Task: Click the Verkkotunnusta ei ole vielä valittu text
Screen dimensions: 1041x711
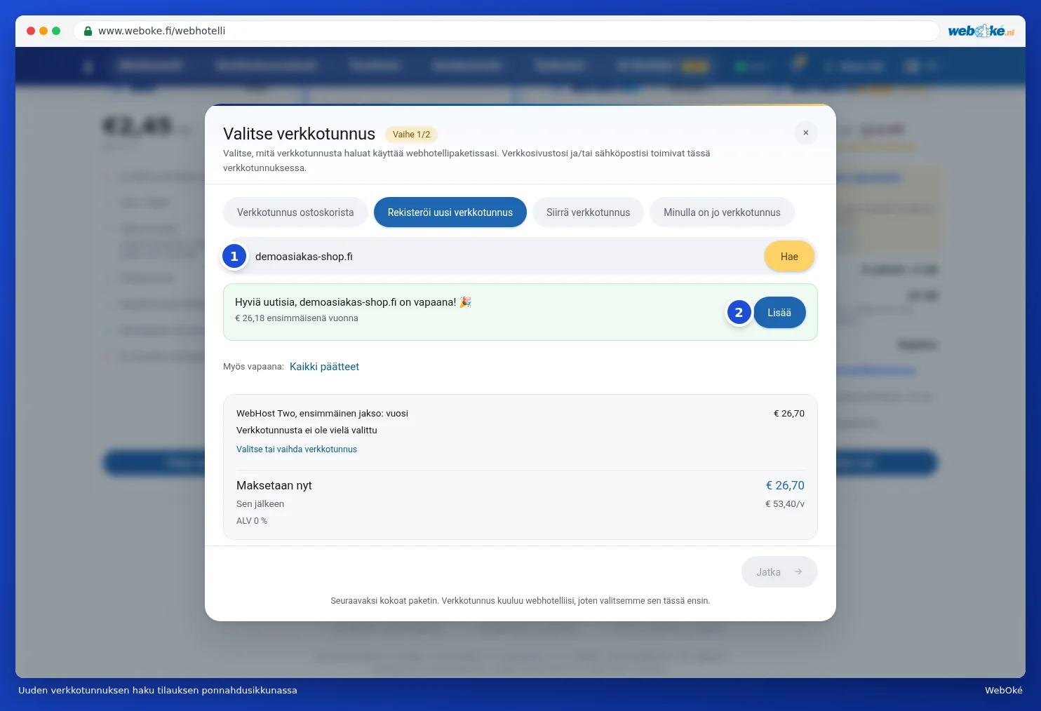Action: click(307, 431)
